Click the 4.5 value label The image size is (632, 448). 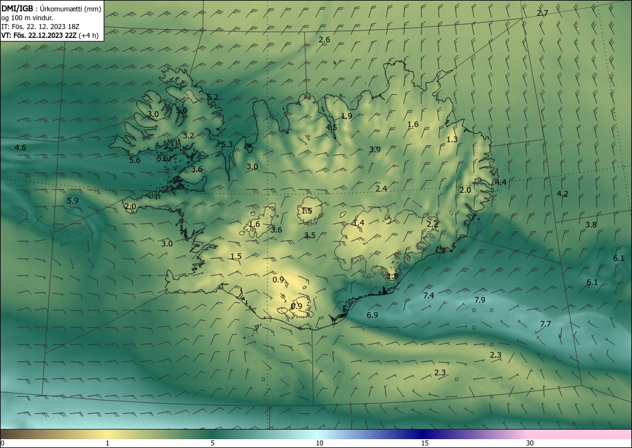point(331,127)
